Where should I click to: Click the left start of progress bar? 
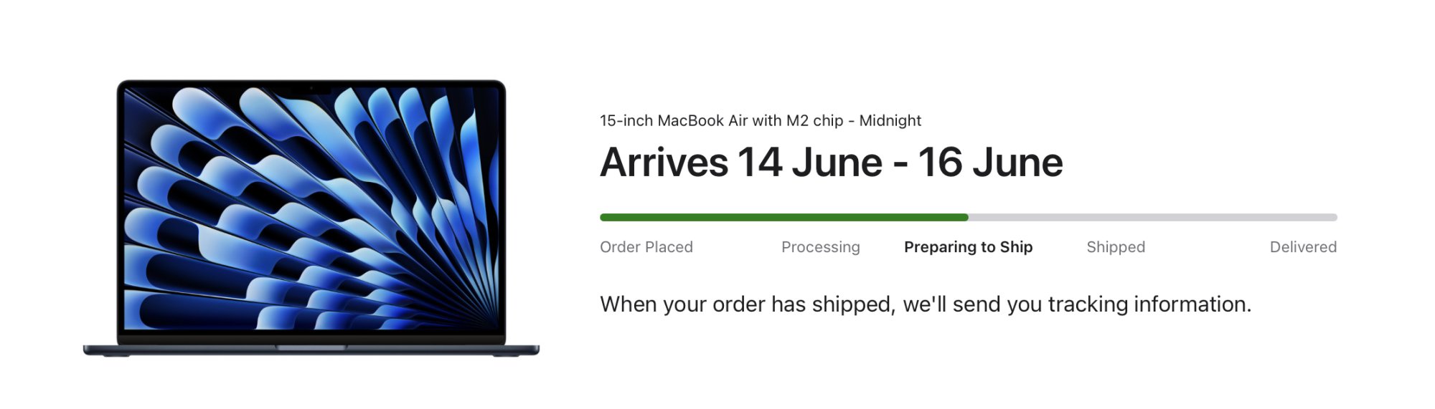[604, 217]
